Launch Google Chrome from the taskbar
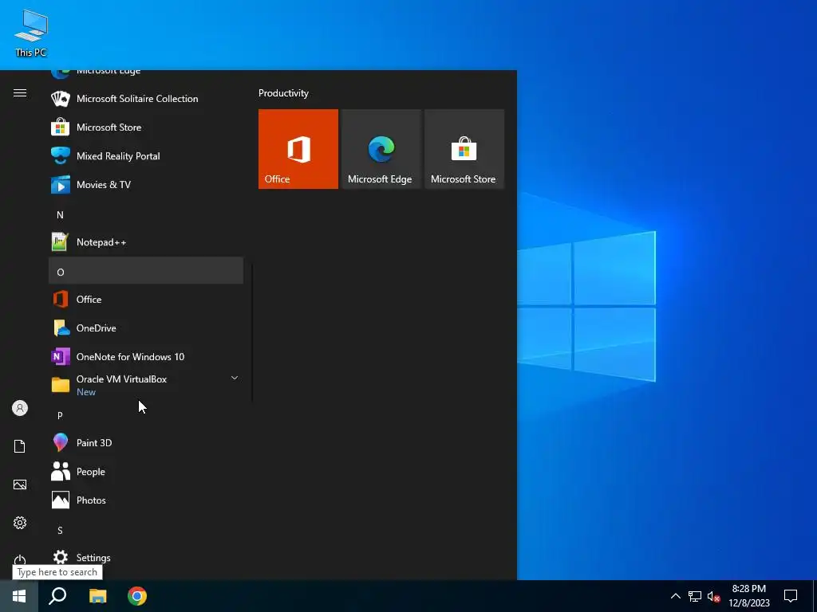The image size is (817, 612). [x=137, y=596]
